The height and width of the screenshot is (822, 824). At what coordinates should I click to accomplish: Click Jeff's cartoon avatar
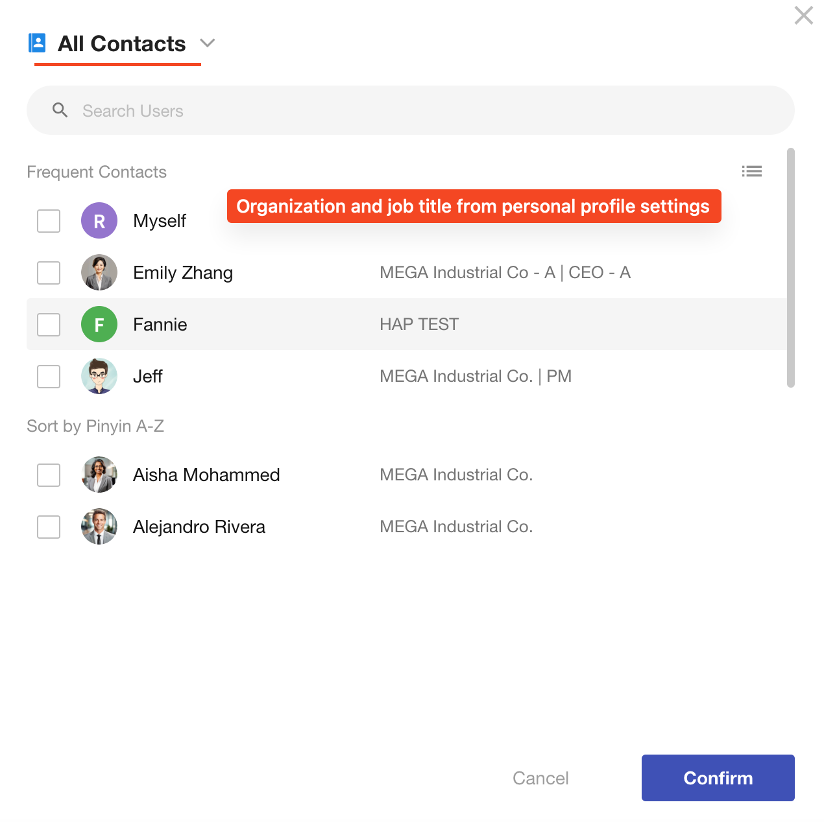(x=99, y=377)
